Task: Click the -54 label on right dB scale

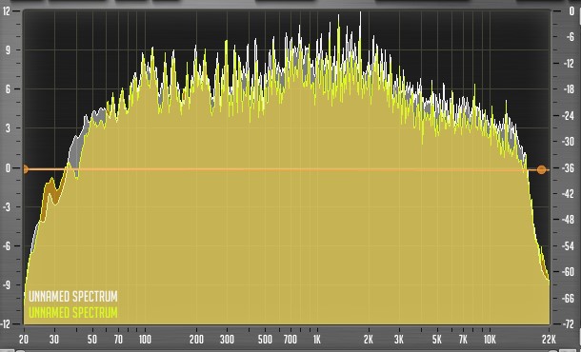Action: [569, 246]
